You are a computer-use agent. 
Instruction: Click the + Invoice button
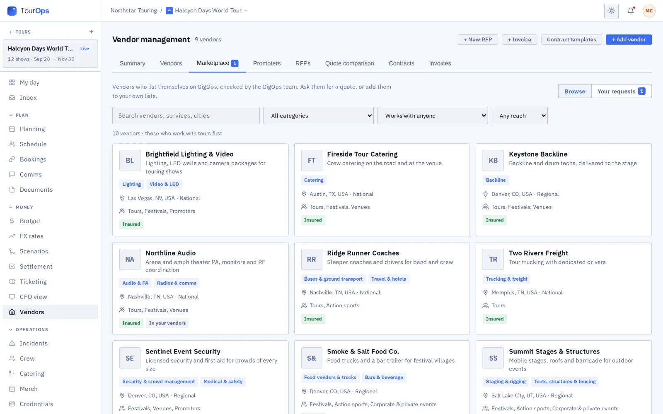click(x=520, y=39)
